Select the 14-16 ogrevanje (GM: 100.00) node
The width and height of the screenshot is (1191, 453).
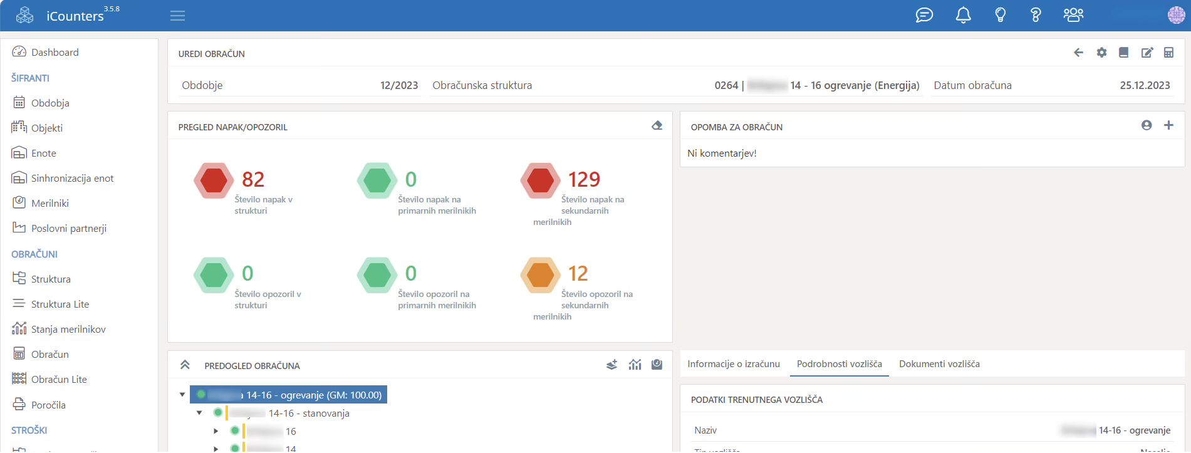click(288, 395)
